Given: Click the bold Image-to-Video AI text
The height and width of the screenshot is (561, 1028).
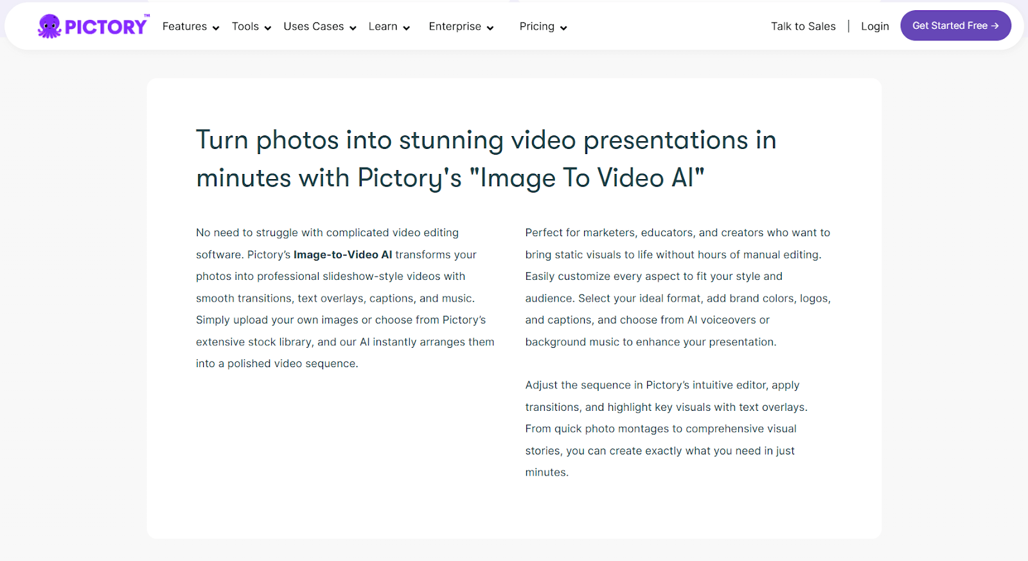Looking at the screenshot, I should [x=342, y=255].
